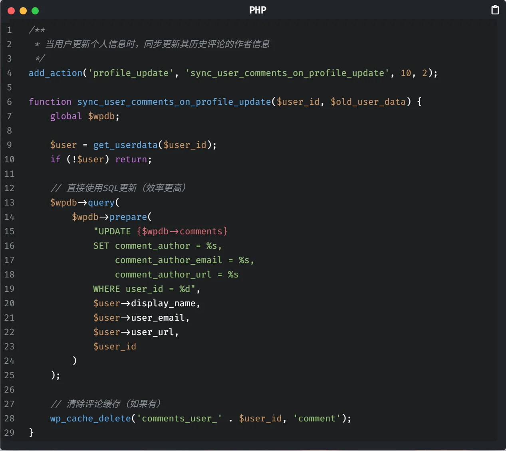Click the yellow minimize window dot
This screenshot has width=506, height=451.
23,11
